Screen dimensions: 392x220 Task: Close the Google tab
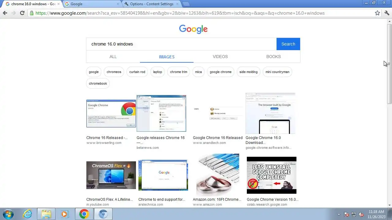118,4
